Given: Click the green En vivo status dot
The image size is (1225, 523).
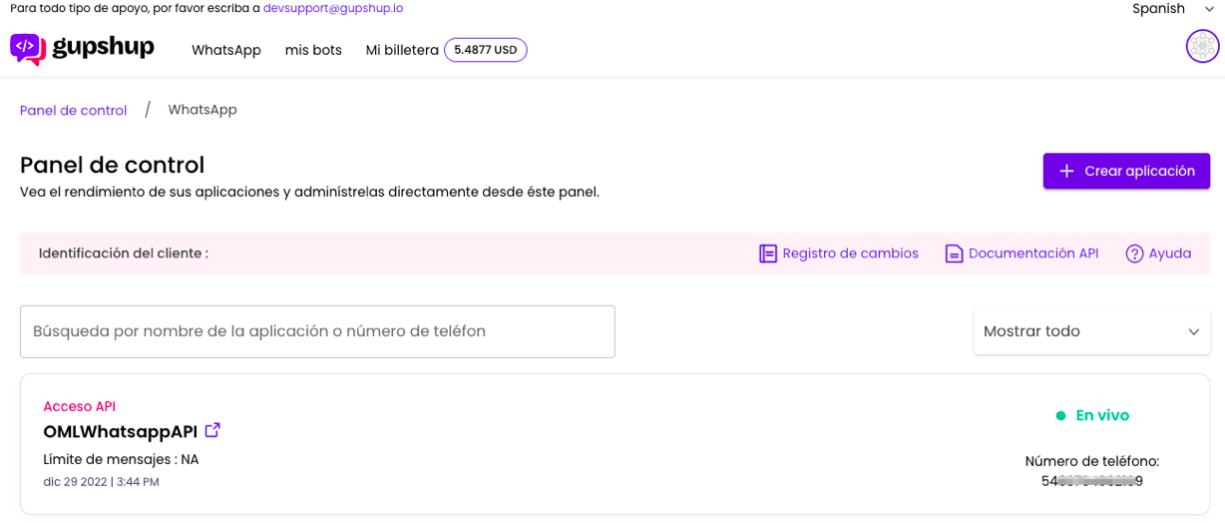Looking at the screenshot, I should 1060,415.
